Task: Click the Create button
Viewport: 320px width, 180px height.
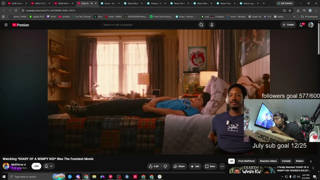Action: coord(288,25)
